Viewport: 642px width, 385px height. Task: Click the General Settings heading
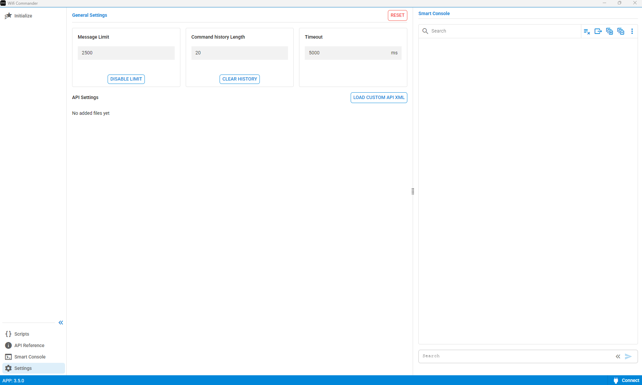(x=90, y=15)
